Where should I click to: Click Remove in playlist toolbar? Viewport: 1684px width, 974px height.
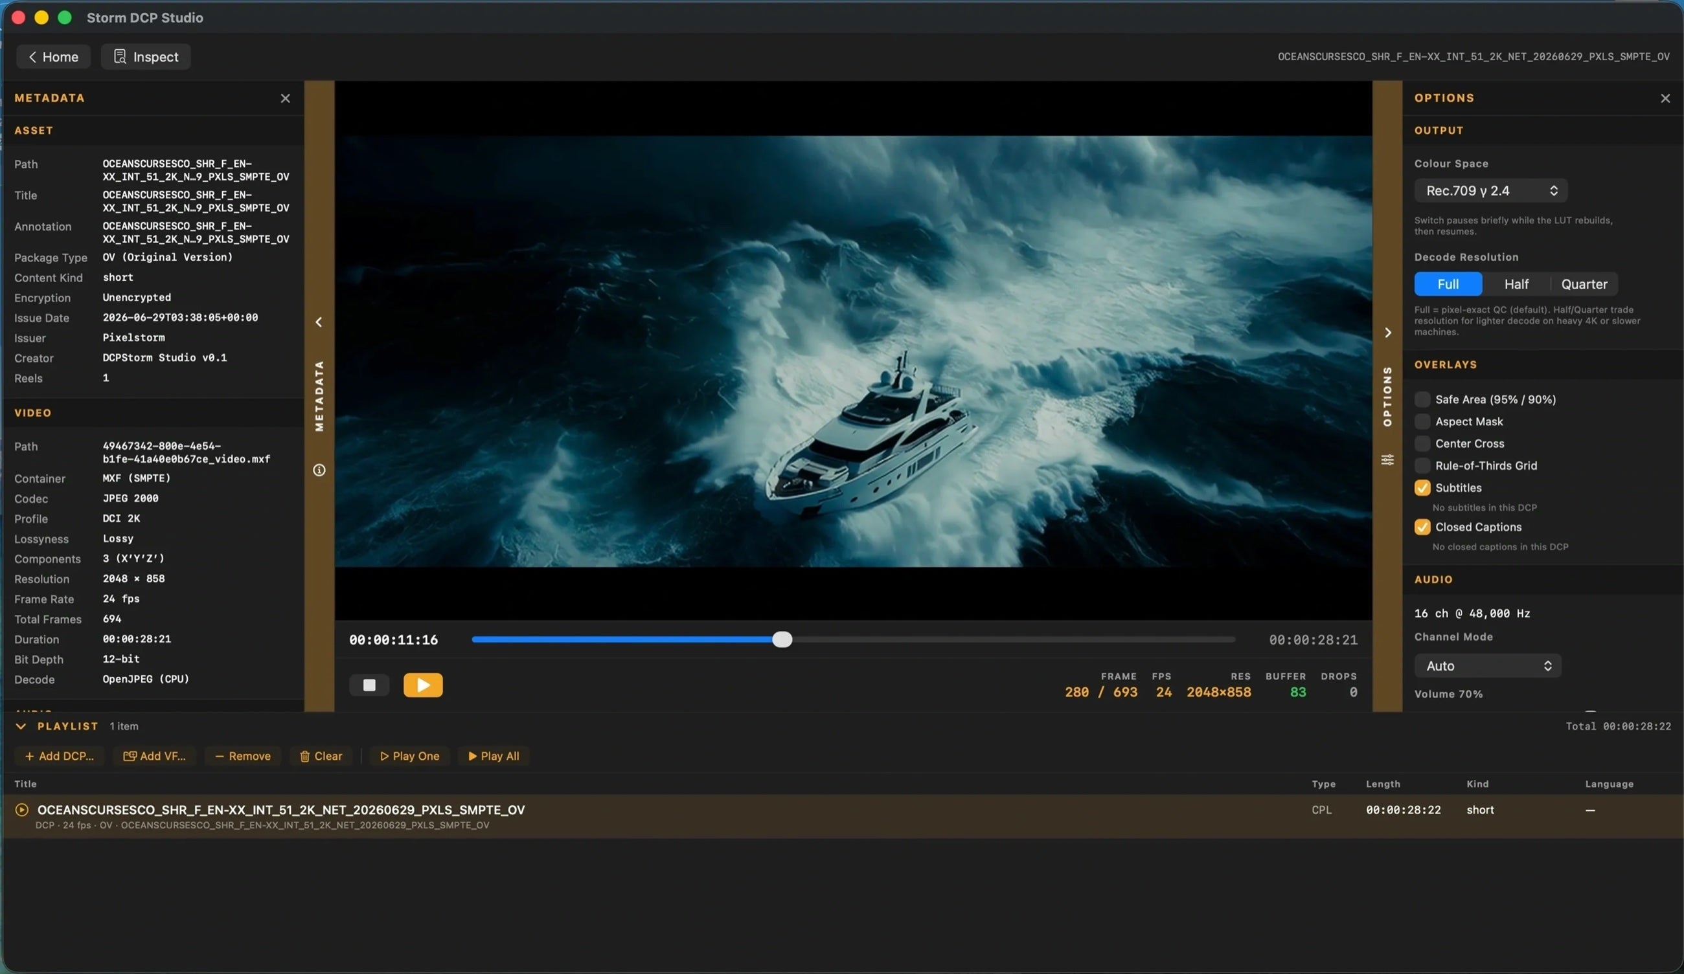tap(243, 757)
